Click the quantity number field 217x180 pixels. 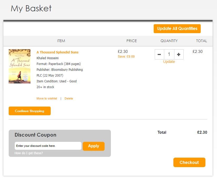pyautogui.click(x=169, y=54)
